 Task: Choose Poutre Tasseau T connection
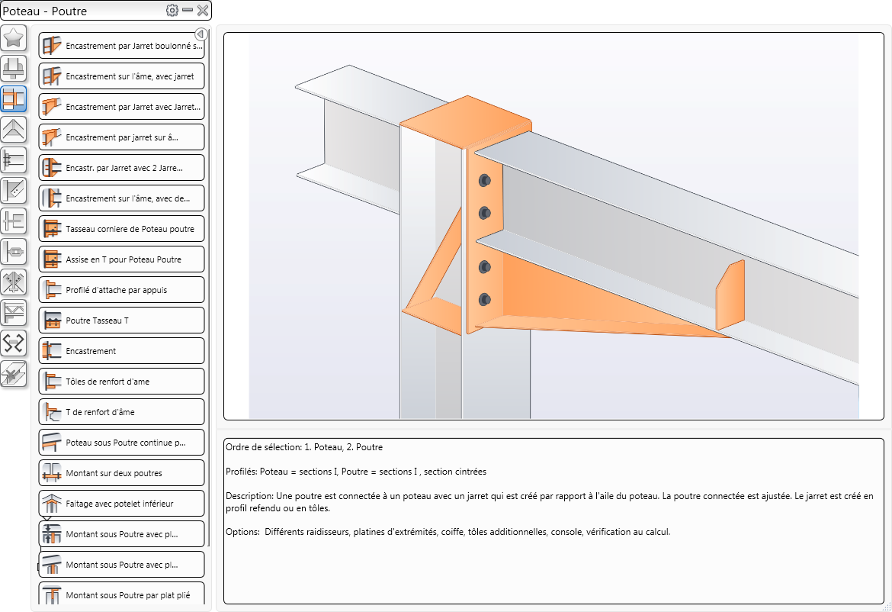click(122, 320)
